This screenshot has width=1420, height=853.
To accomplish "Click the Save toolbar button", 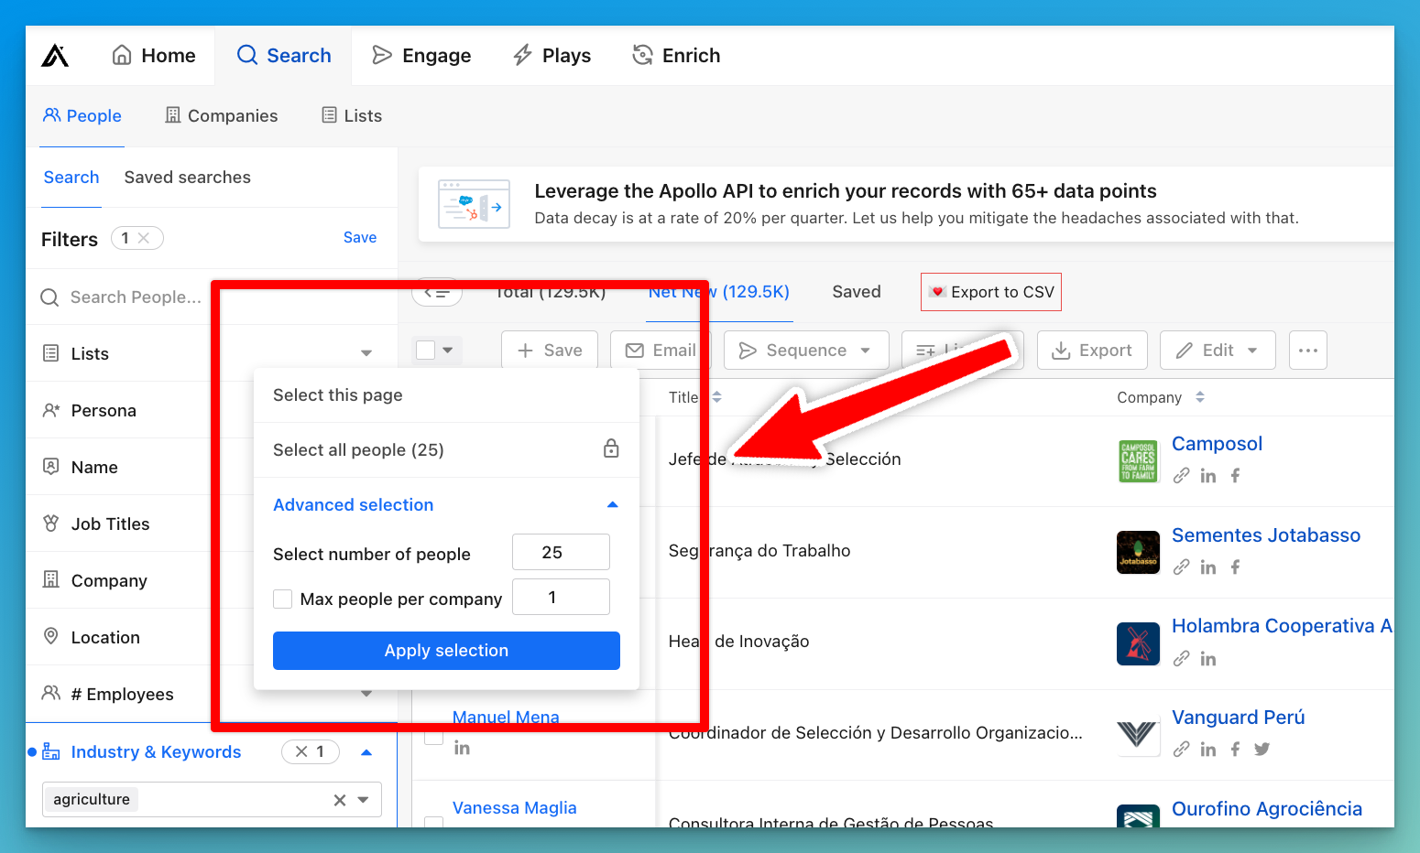I will [550, 351].
